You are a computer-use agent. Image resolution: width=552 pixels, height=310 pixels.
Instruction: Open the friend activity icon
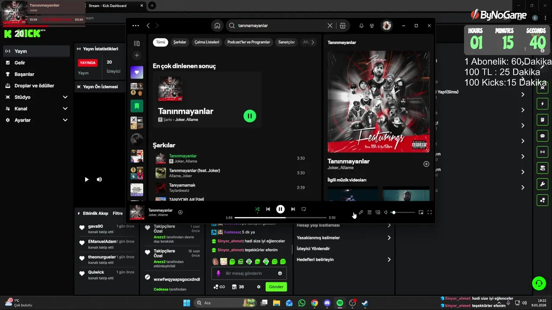372,26
